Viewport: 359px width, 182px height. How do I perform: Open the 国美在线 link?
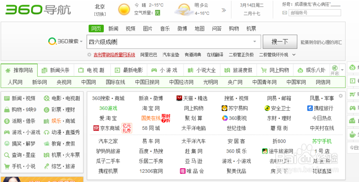151,118
